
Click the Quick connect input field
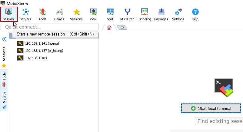50,27
